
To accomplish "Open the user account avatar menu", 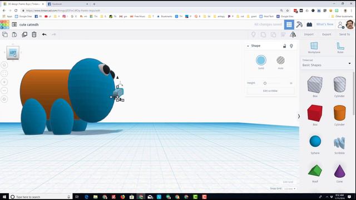I will tap(350, 24).
